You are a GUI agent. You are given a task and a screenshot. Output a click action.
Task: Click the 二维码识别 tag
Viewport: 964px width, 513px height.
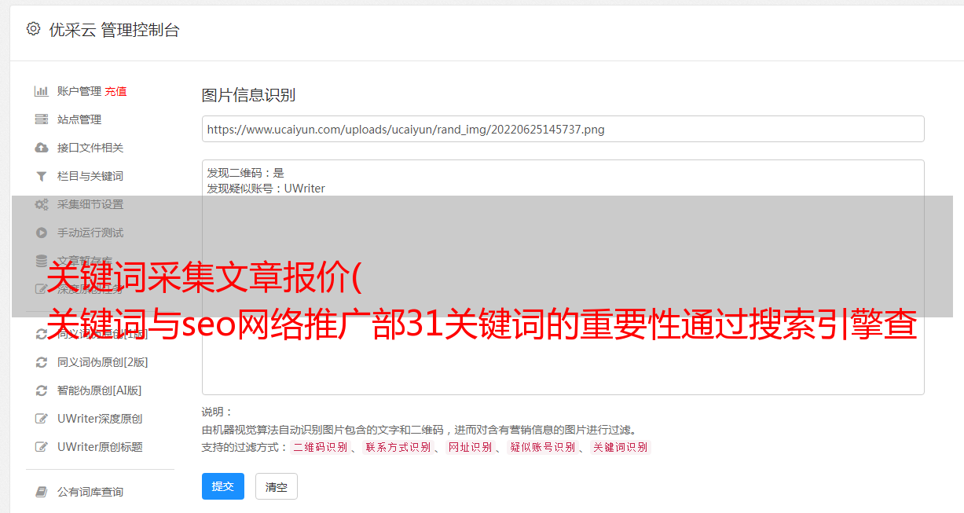tap(320, 447)
